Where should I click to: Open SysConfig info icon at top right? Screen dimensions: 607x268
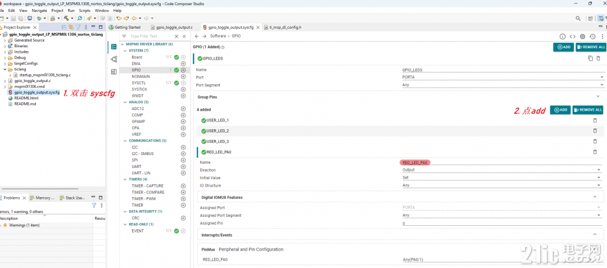[563, 37]
